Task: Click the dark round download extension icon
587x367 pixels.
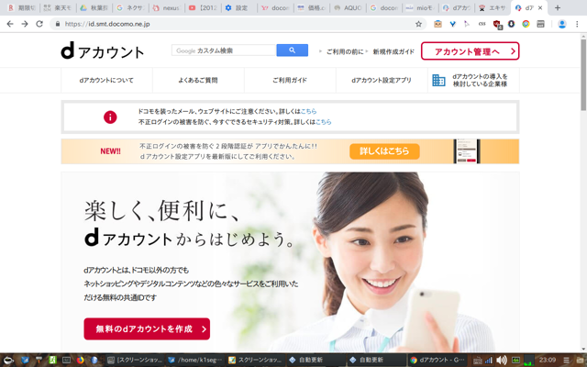Action: pyautogui.click(x=511, y=24)
